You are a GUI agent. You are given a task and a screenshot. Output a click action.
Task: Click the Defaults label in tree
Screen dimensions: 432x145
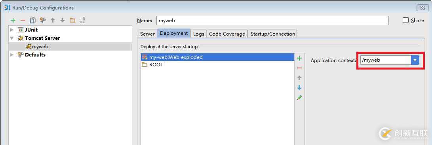pyautogui.click(x=35, y=55)
